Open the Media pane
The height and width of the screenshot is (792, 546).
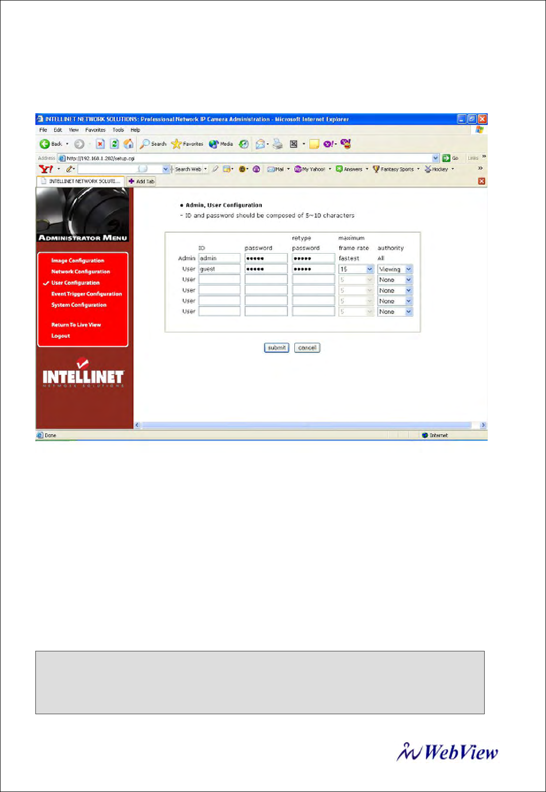[x=221, y=144]
